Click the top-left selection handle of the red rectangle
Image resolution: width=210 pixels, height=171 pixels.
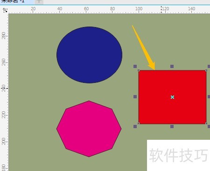[135, 67]
